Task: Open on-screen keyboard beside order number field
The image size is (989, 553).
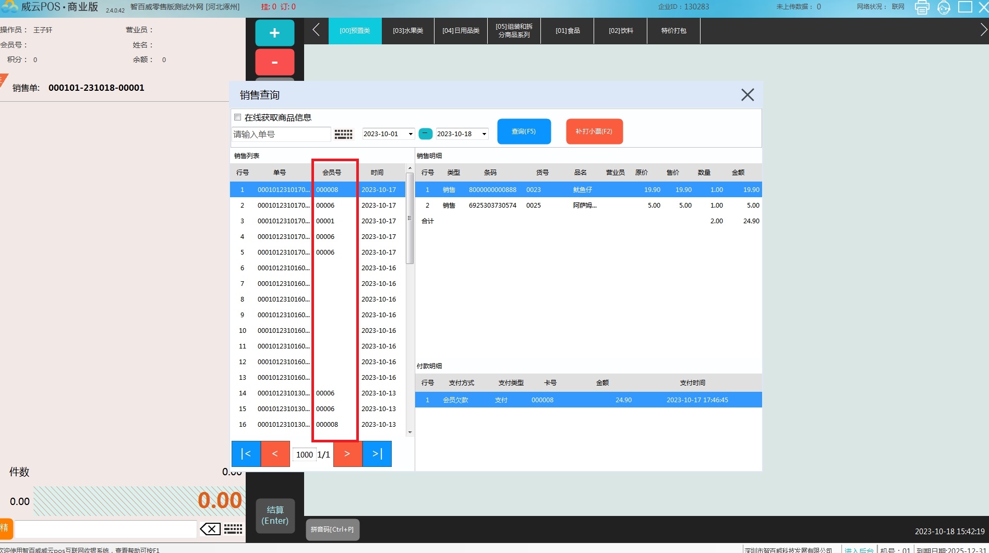Action: (343, 134)
